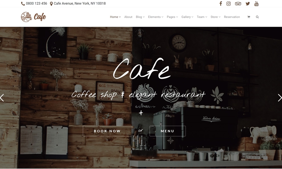
Task: Open the shopping cart icon
Action: [x=248, y=17]
